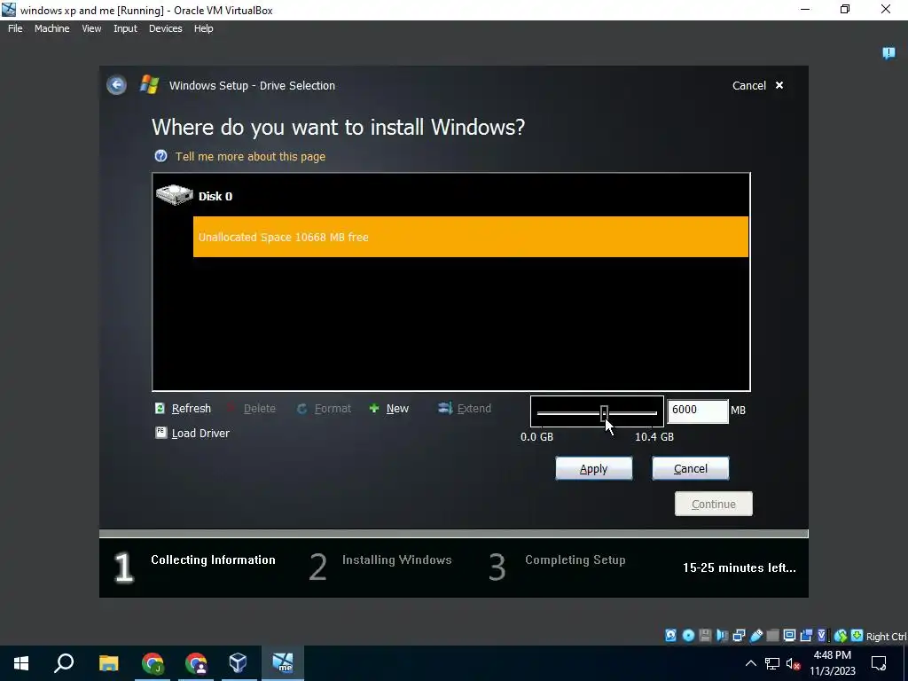This screenshot has height=681, width=908.
Task: Open the File menu
Action: click(x=15, y=28)
